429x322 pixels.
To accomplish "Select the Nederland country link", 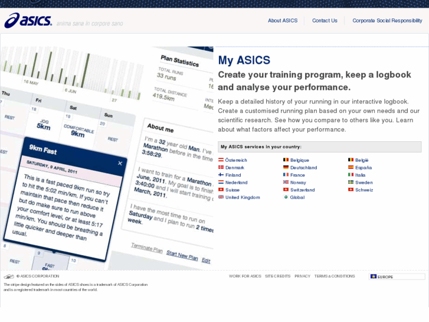I will tap(237, 182).
